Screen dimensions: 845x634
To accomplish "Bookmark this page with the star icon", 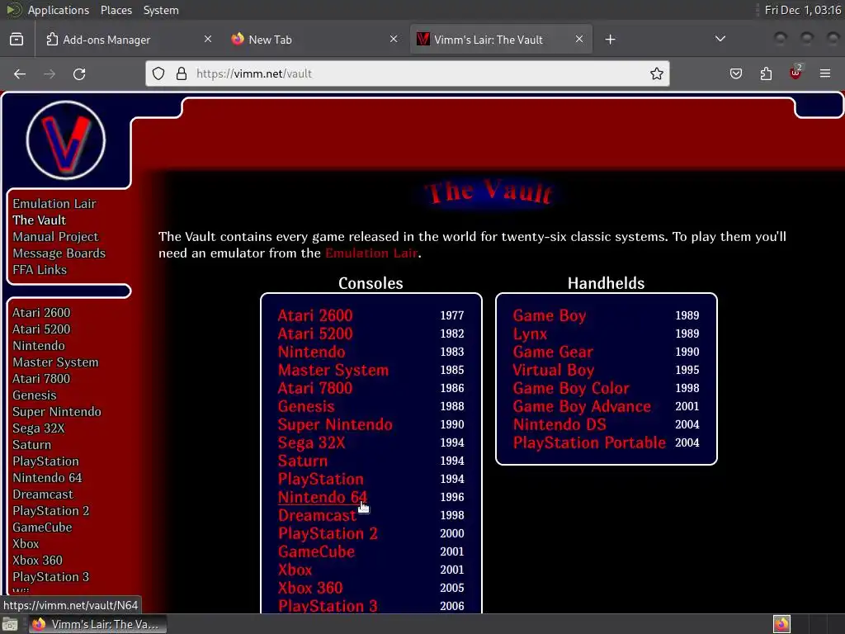I will [x=656, y=73].
